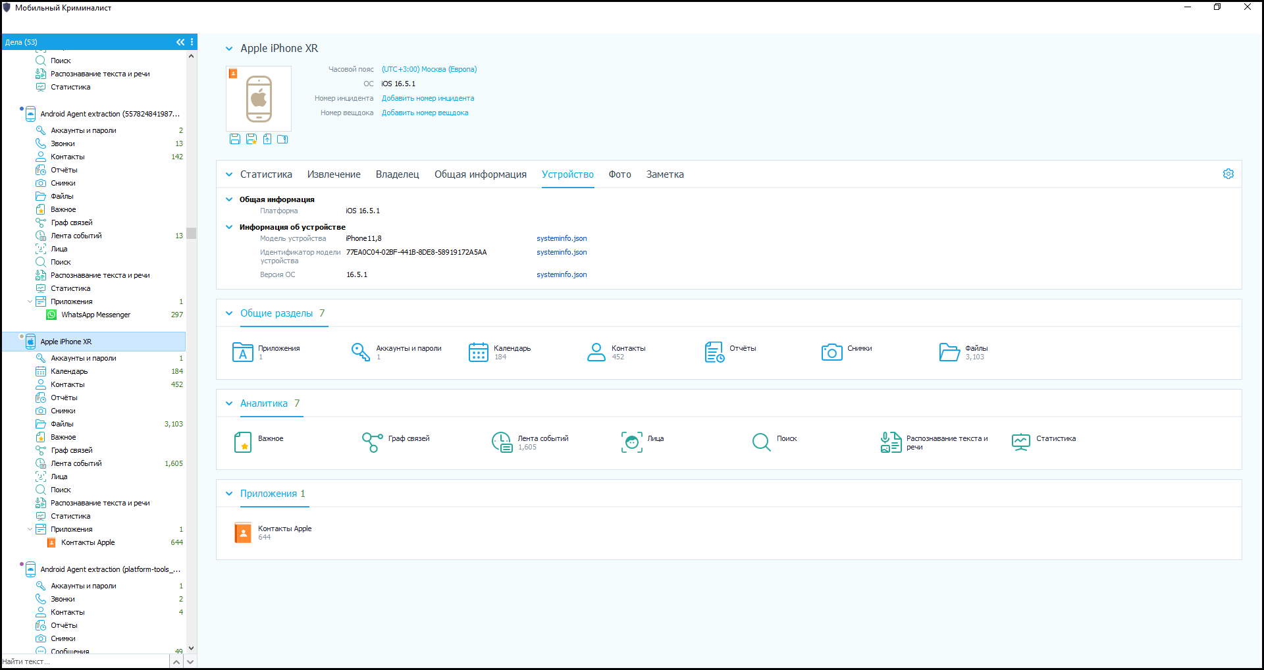Click the find-previous up arrow next to search field
The width and height of the screenshot is (1264, 670).
click(x=176, y=662)
